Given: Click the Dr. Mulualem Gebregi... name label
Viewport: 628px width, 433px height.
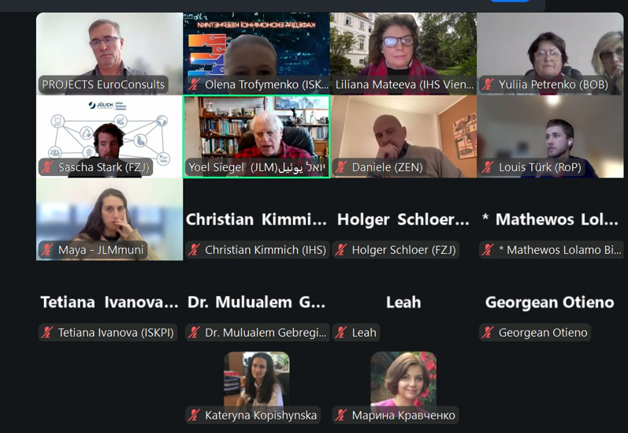Looking at the screenshot, I should coord(266,332).
